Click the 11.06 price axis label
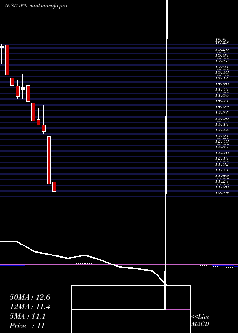238x333 pixels. 222,187
